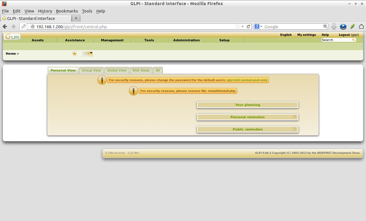Open Firefox Help menu in menu bar
This screenshot has width=366, height=221.
click(101, 11)
